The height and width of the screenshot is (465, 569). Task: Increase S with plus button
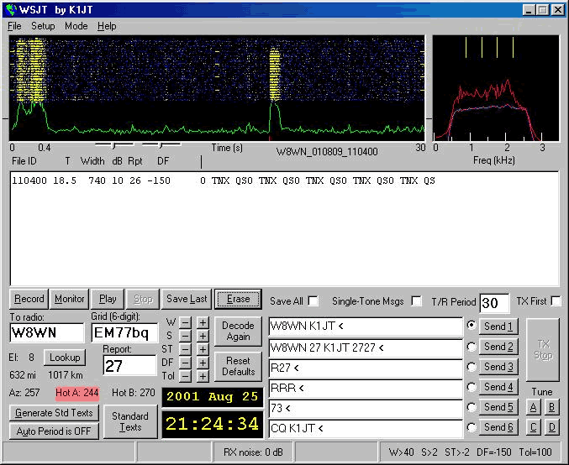coord(203,336)
